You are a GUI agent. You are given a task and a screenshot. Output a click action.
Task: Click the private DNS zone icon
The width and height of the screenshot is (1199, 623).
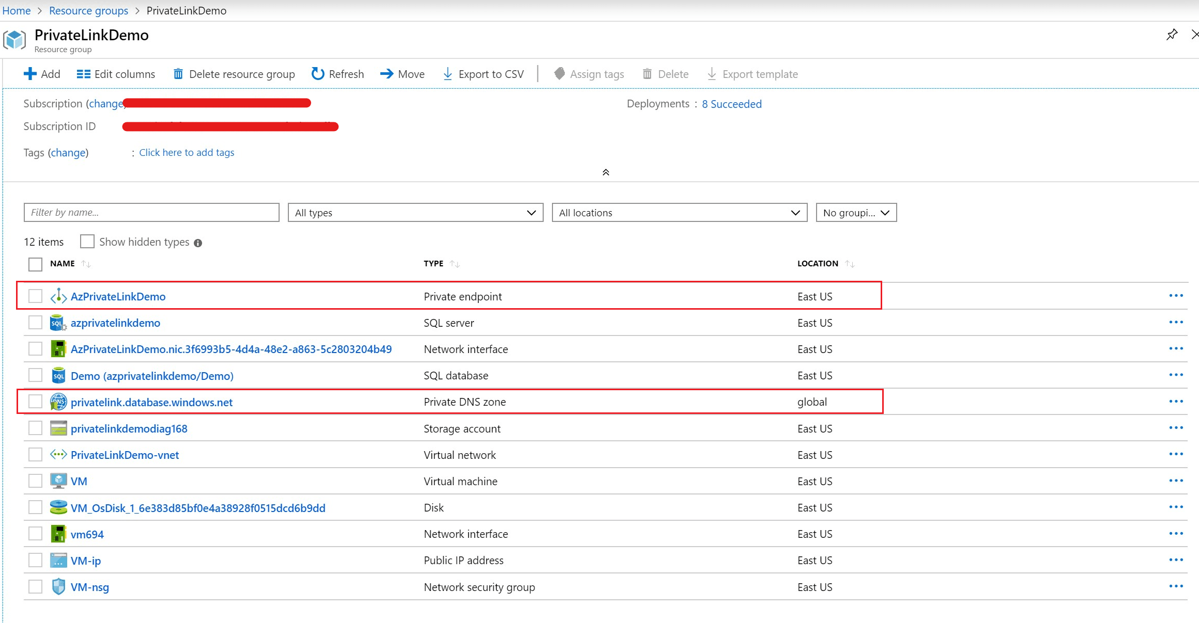point(58,402)
